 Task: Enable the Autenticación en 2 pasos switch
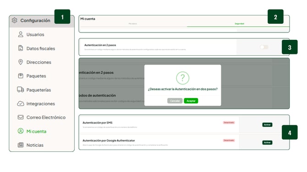coord(264,47)
